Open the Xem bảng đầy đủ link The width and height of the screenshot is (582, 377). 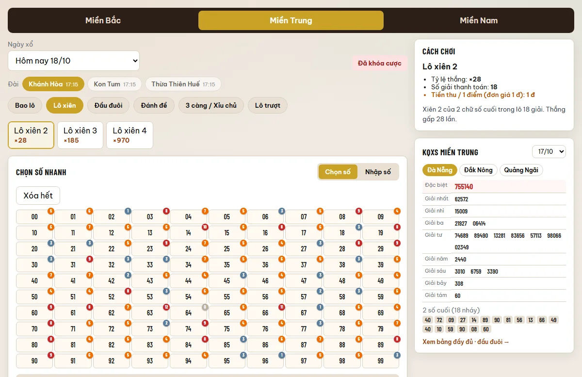click(466, 342)
